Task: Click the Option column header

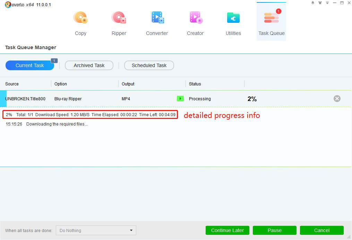Action: [61, 84]
